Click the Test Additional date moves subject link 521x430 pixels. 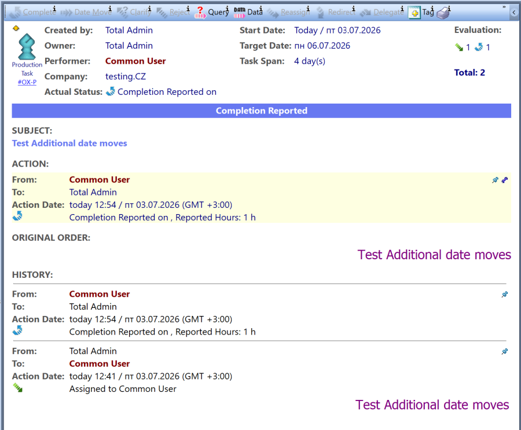[x=69, y=143]
